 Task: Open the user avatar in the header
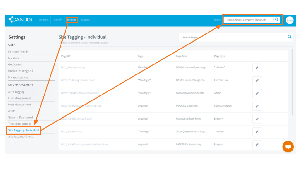pyautogui.click(x=290, y=20)
